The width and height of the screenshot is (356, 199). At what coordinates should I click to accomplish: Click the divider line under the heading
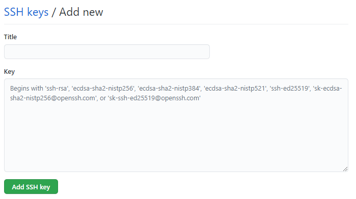tap(176, 24)
